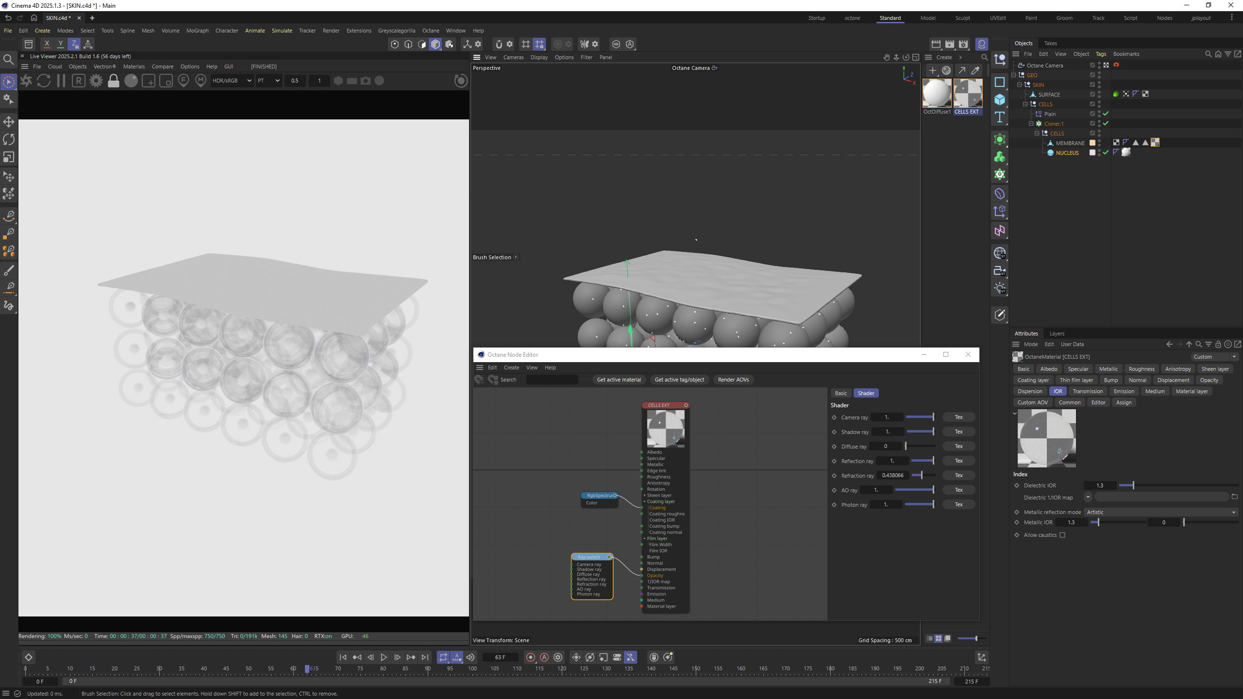Click the Cube primitive icon
Viewport: 1243px width, 699px height.
(x=1000, y=100)
